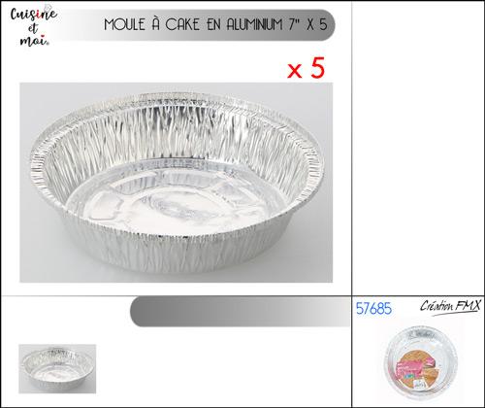
Task: Click the flat bottom inside the pan
Action: pos(175,201)
